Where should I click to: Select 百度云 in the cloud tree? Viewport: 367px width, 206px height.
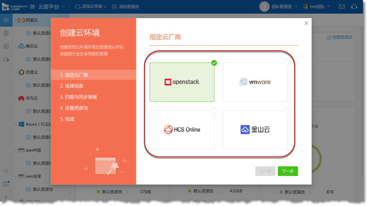coord(32,72)
